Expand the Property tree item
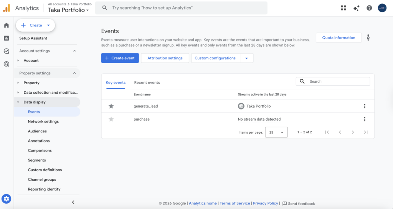Viewport: 393px width, 209px height. [18, 83]
